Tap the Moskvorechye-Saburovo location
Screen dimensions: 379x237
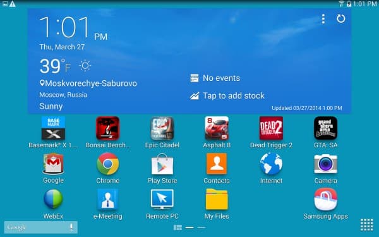point(88,83)
